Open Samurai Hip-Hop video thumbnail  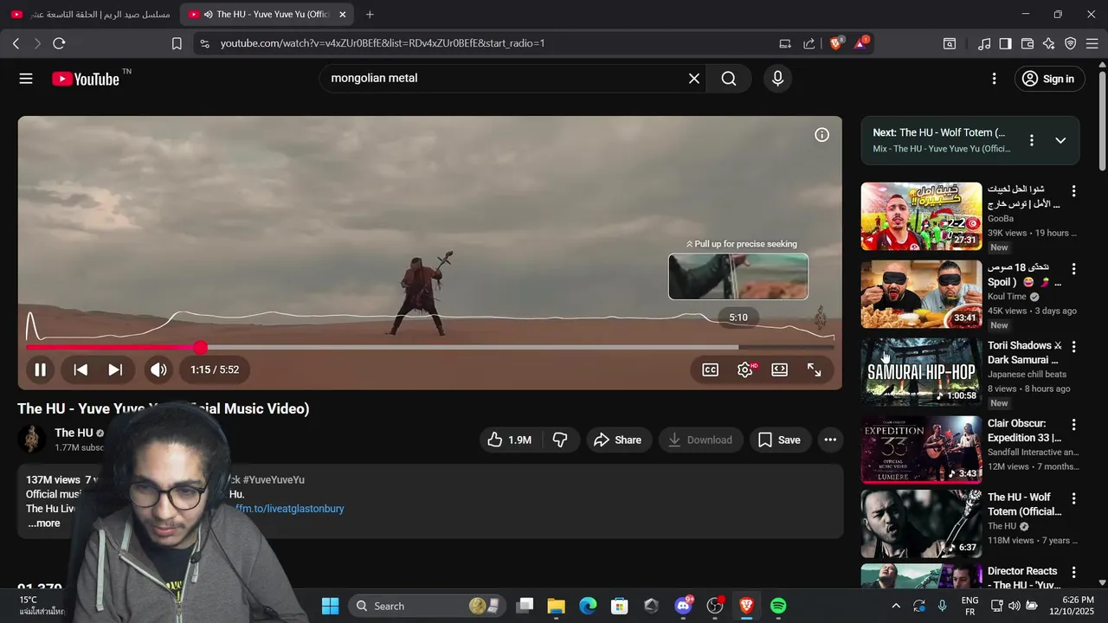921,371
